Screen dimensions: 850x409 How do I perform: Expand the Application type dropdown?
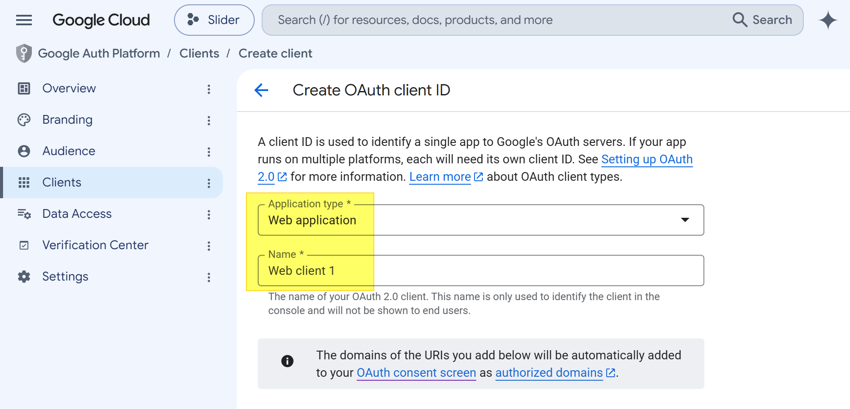pyautogui.click(x=481, y=220)
